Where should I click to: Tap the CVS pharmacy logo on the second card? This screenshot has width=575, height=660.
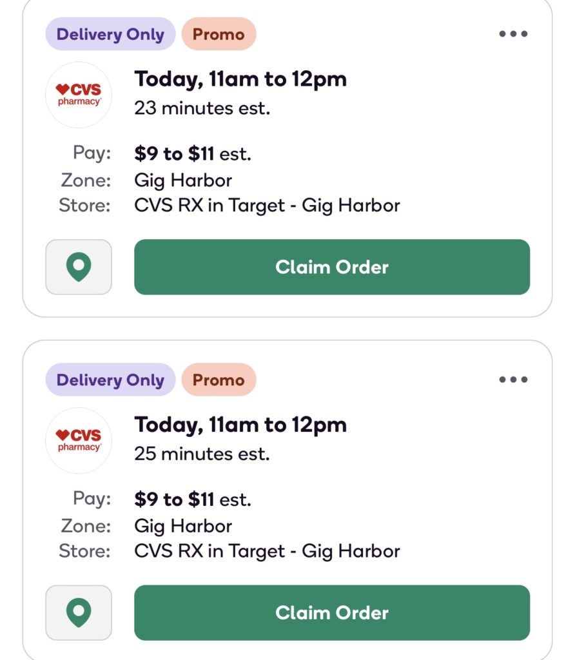(x=79, y=440)
